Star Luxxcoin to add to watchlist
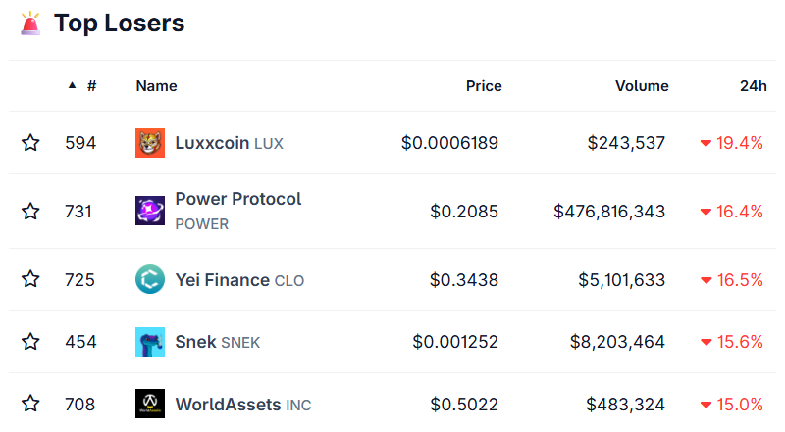 (30, 143)
